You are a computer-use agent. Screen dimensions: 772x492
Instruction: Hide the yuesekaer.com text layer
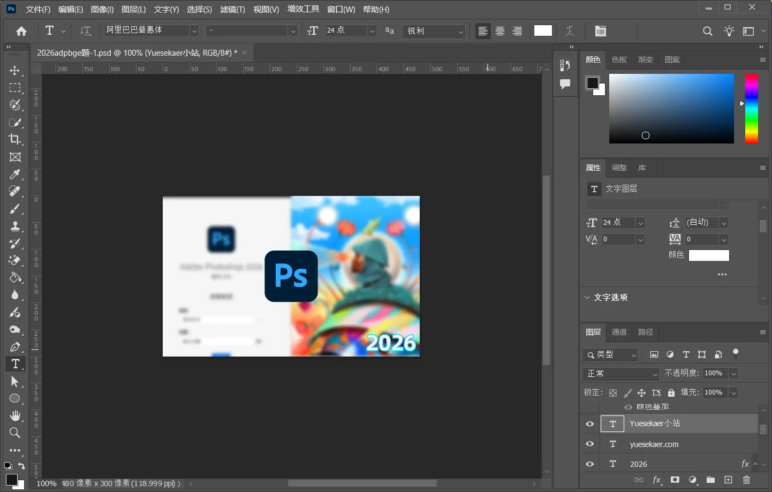[589, 444]
